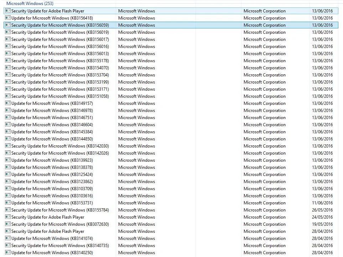Click icon beside Update KB3138378
This screenshot has width=343, height=257.
[7, 167]
